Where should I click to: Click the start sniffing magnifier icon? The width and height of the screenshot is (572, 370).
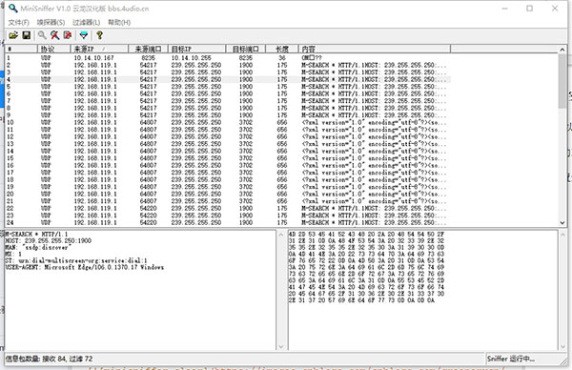42,35
